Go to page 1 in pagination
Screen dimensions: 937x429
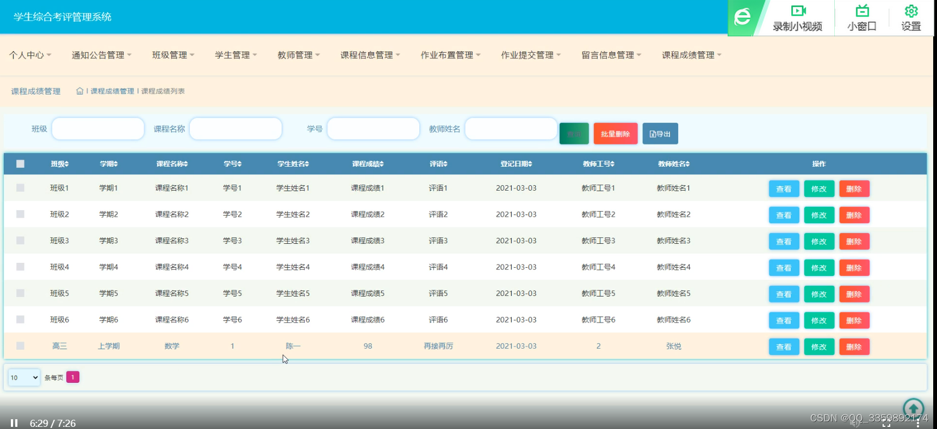tap(73, 377)
